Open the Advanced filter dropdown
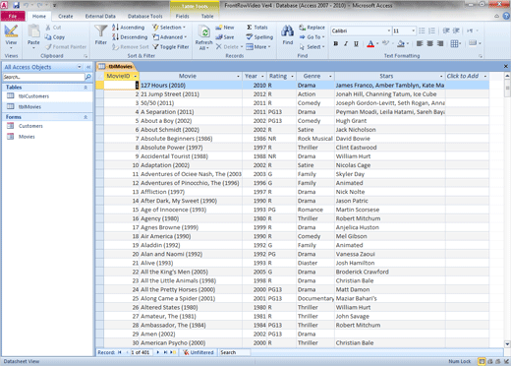The image size is (511, 366). point(170,37)
